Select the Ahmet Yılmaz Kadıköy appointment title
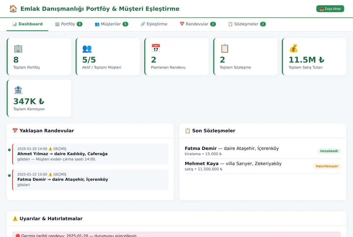This screenshot has height=237, width=353. 62,154
